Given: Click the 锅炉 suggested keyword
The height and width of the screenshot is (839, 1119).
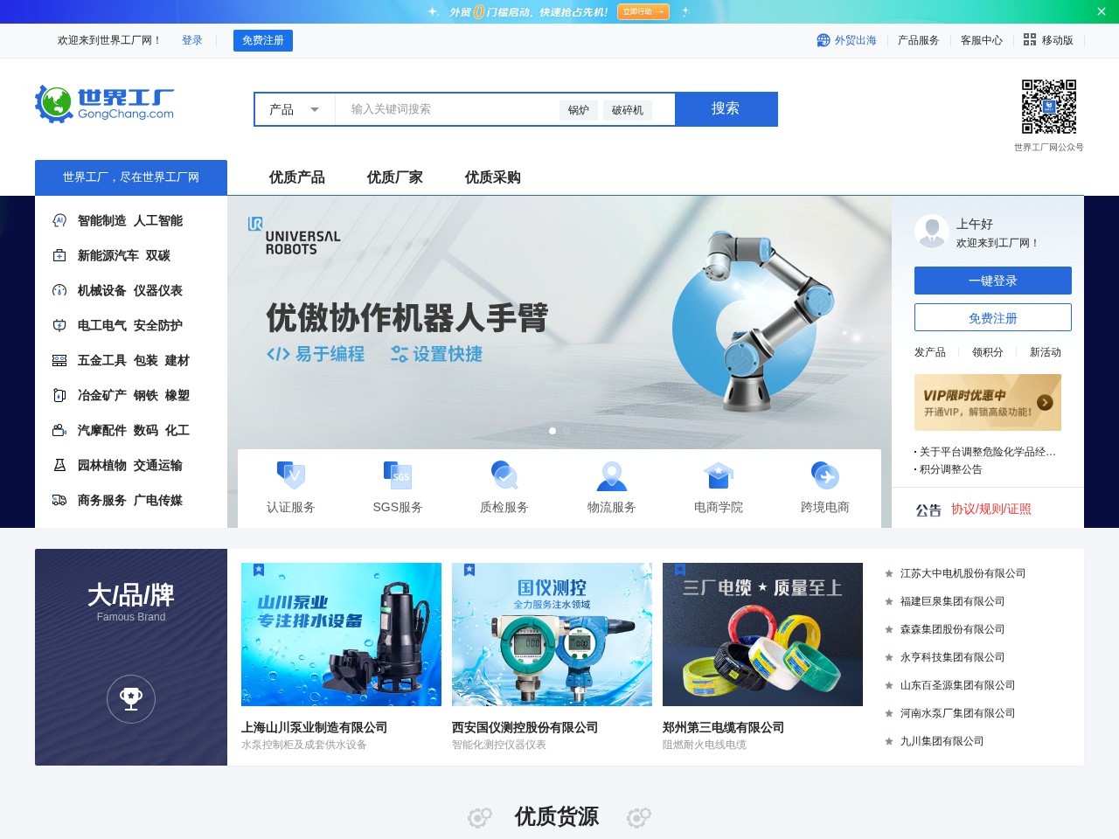Looking at the screenshot, I should [x=579, y=110].
